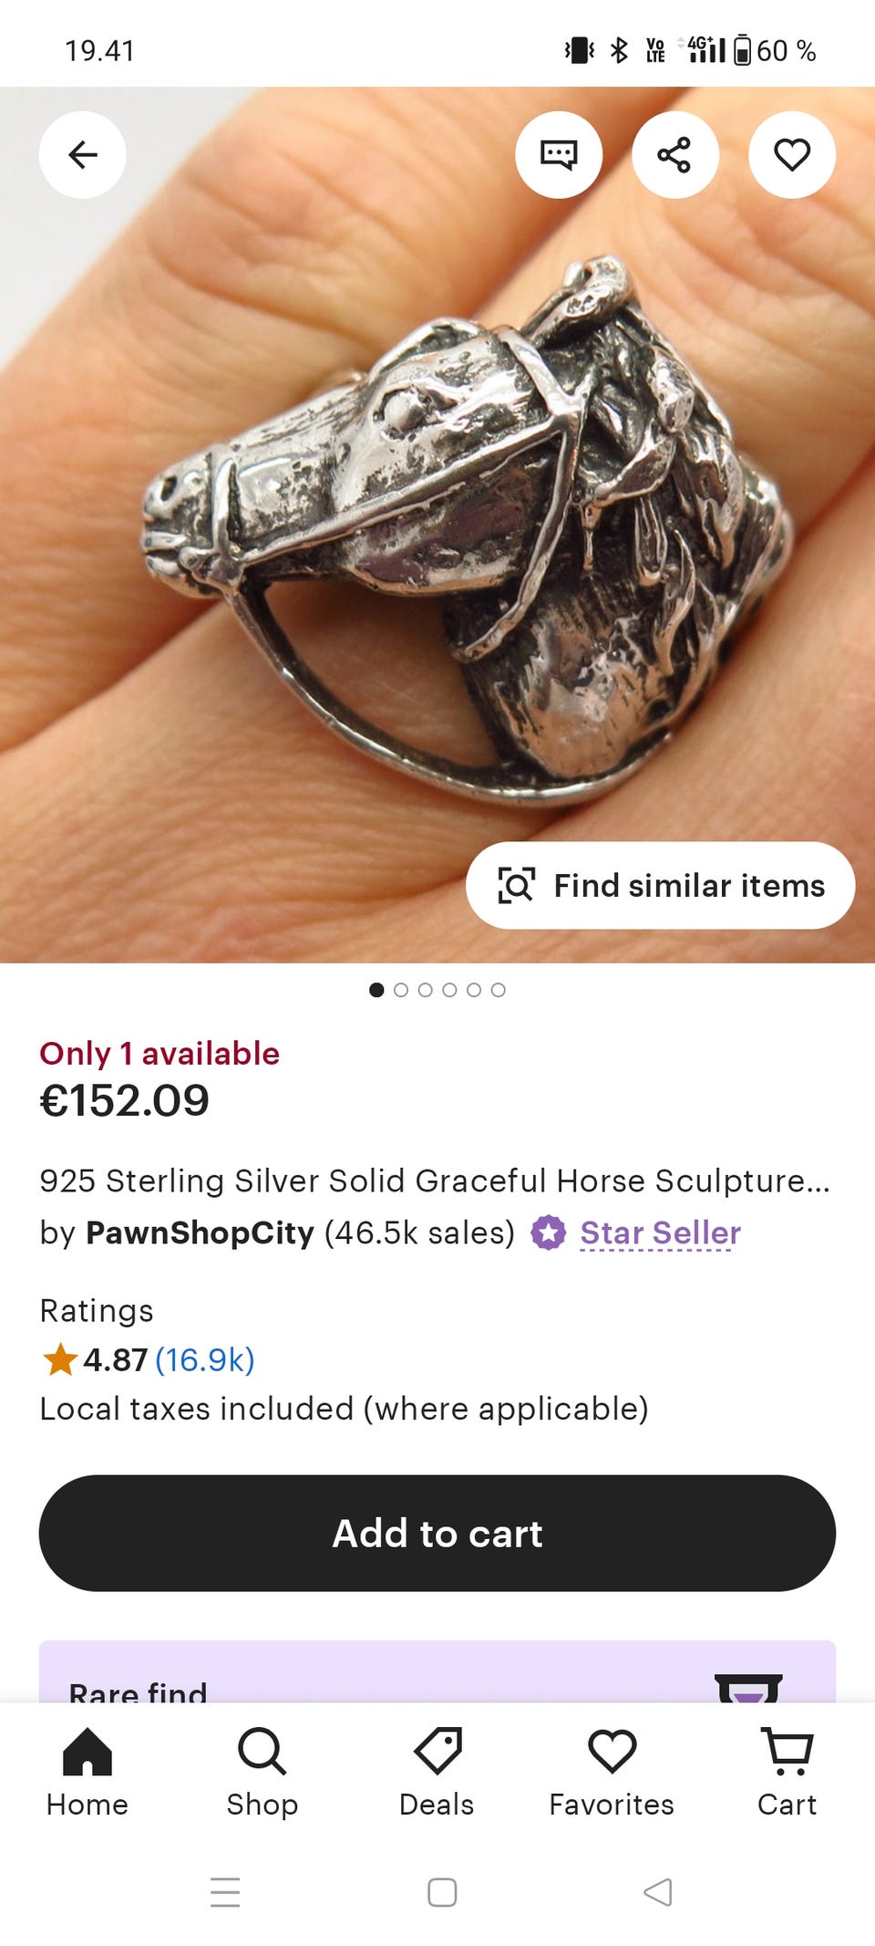
Task: Tap the horse ring product photo
Action: (x=437, y=529)
